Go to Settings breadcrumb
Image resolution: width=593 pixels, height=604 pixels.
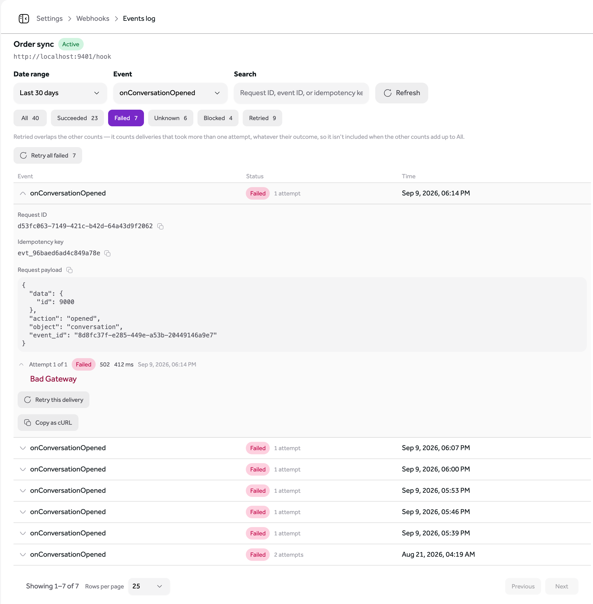point(50,19)
